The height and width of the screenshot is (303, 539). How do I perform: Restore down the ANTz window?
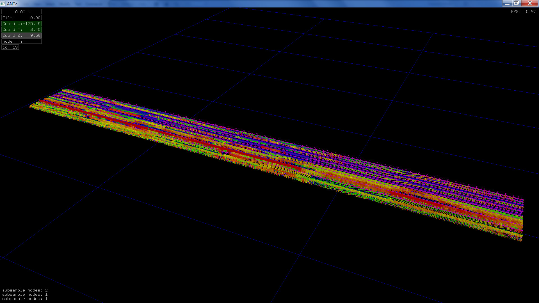point(516,3)
